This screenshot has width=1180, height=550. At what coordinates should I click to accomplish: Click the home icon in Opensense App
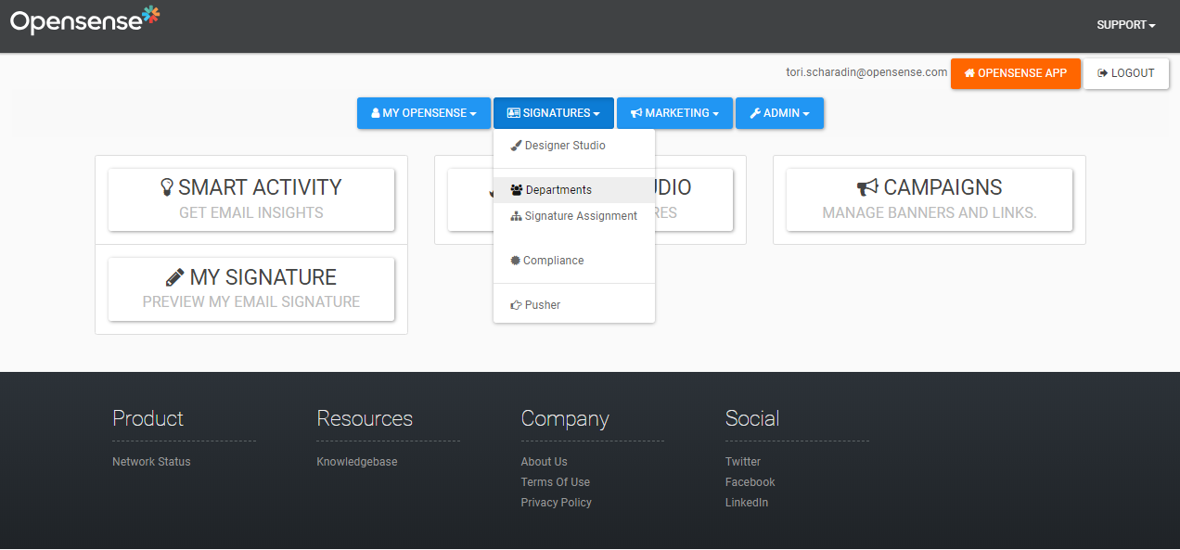click(969, 73)
